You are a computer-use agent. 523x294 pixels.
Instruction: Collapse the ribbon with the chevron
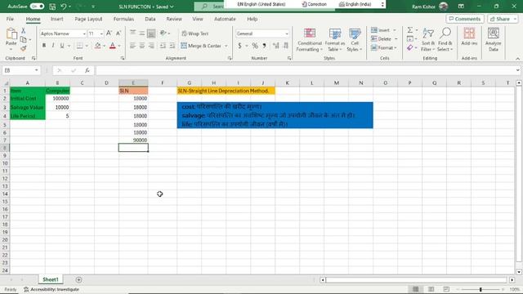pyautogui.click(x=517, y=58)
